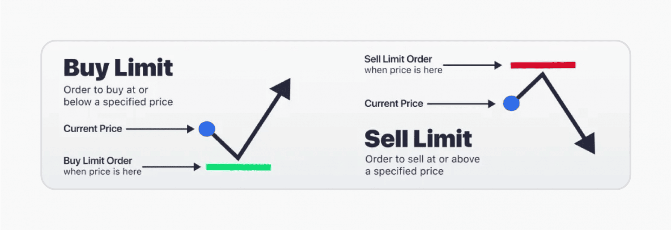
Task: Click the Current Price label above the Sell Limit heading
Action: click(x=394, y=104)
